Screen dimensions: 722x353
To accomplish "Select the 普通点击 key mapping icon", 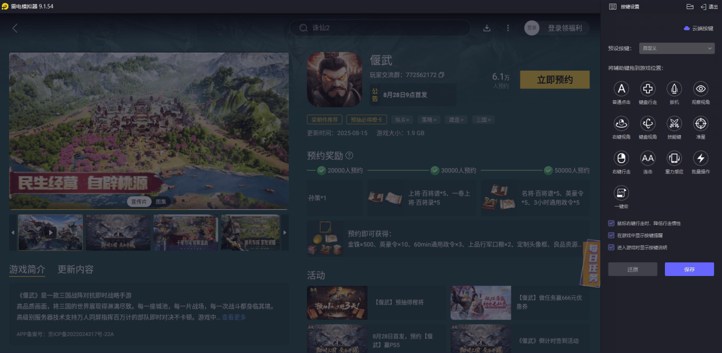I will pos(621,89).
